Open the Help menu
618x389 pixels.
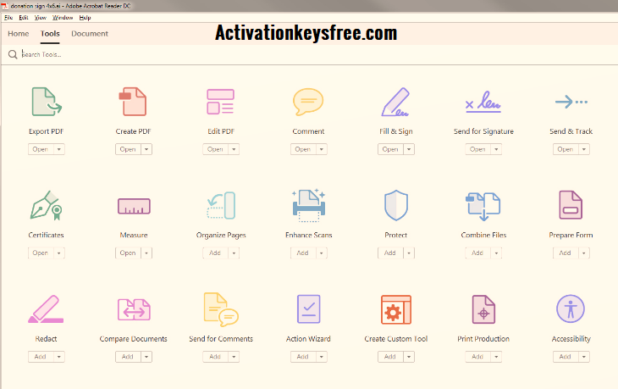click(x=85, y=18)
